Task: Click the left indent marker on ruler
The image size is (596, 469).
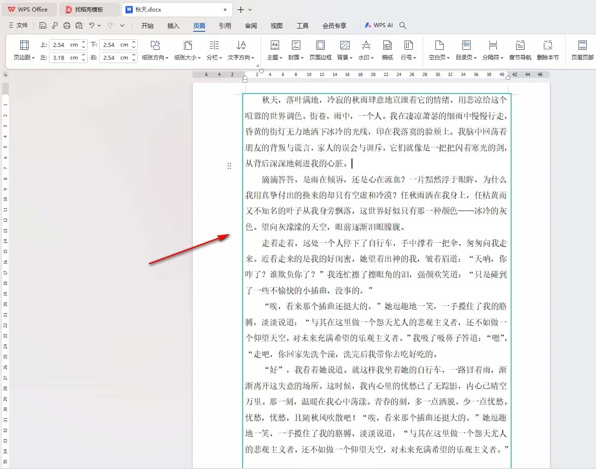Action: (245, 79)
